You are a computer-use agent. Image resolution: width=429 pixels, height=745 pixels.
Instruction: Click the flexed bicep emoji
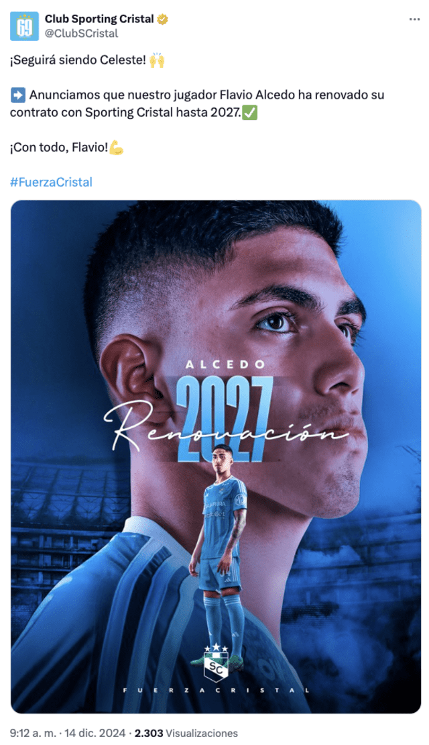pos(116,147)
